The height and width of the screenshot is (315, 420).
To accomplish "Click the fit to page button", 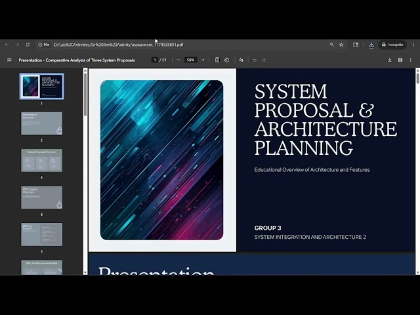I will [217, 60].
